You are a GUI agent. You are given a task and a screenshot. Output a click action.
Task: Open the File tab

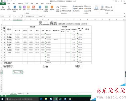point(3,4)
